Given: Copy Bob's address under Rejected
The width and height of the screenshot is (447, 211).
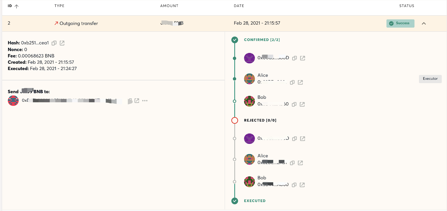Looking at the screenshot, I should click(294, 185).
